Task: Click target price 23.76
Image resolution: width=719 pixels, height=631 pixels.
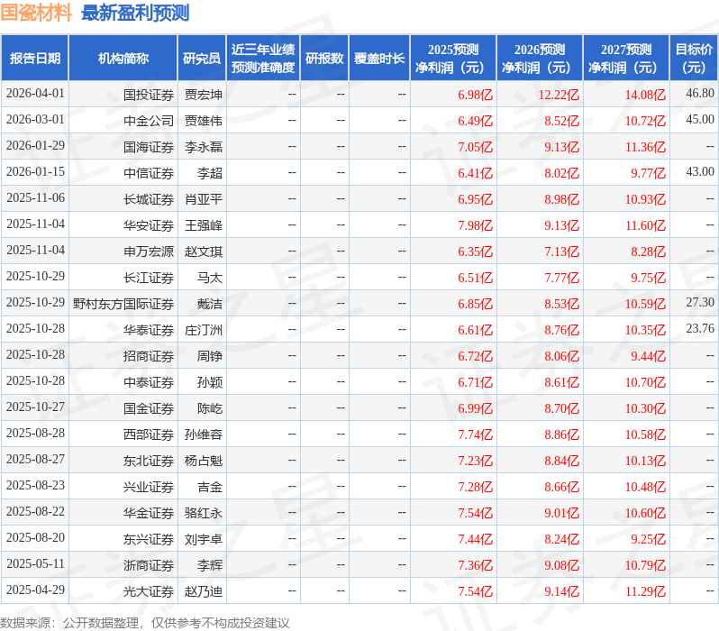Action: [700, 329]
